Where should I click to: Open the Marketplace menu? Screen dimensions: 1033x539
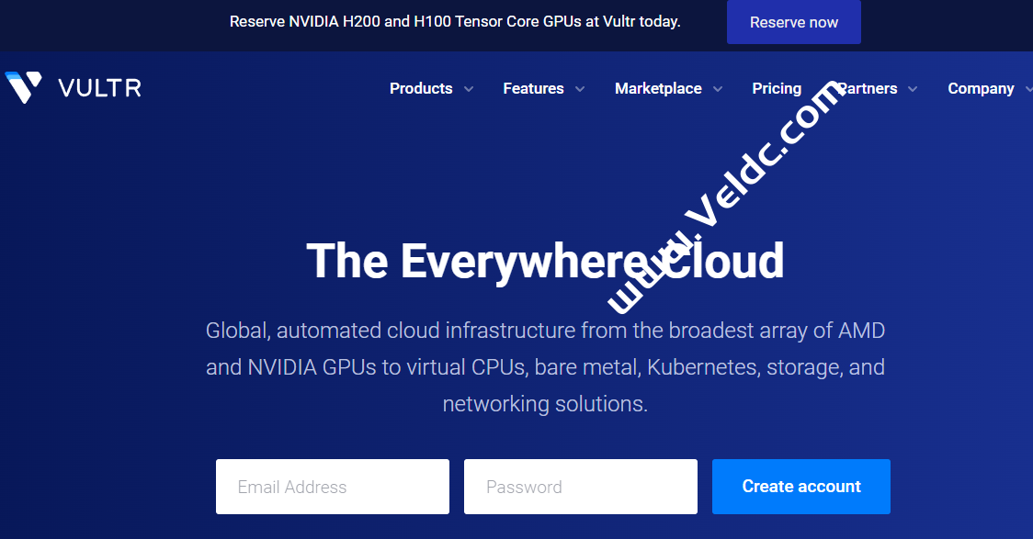tap(658, 88)
